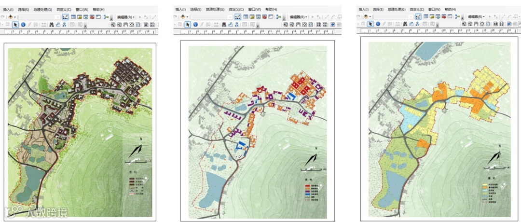The height and width of the screenshot is (222, 521).
Task: Click Add Data icon in left window
Action: coord(10,17)
